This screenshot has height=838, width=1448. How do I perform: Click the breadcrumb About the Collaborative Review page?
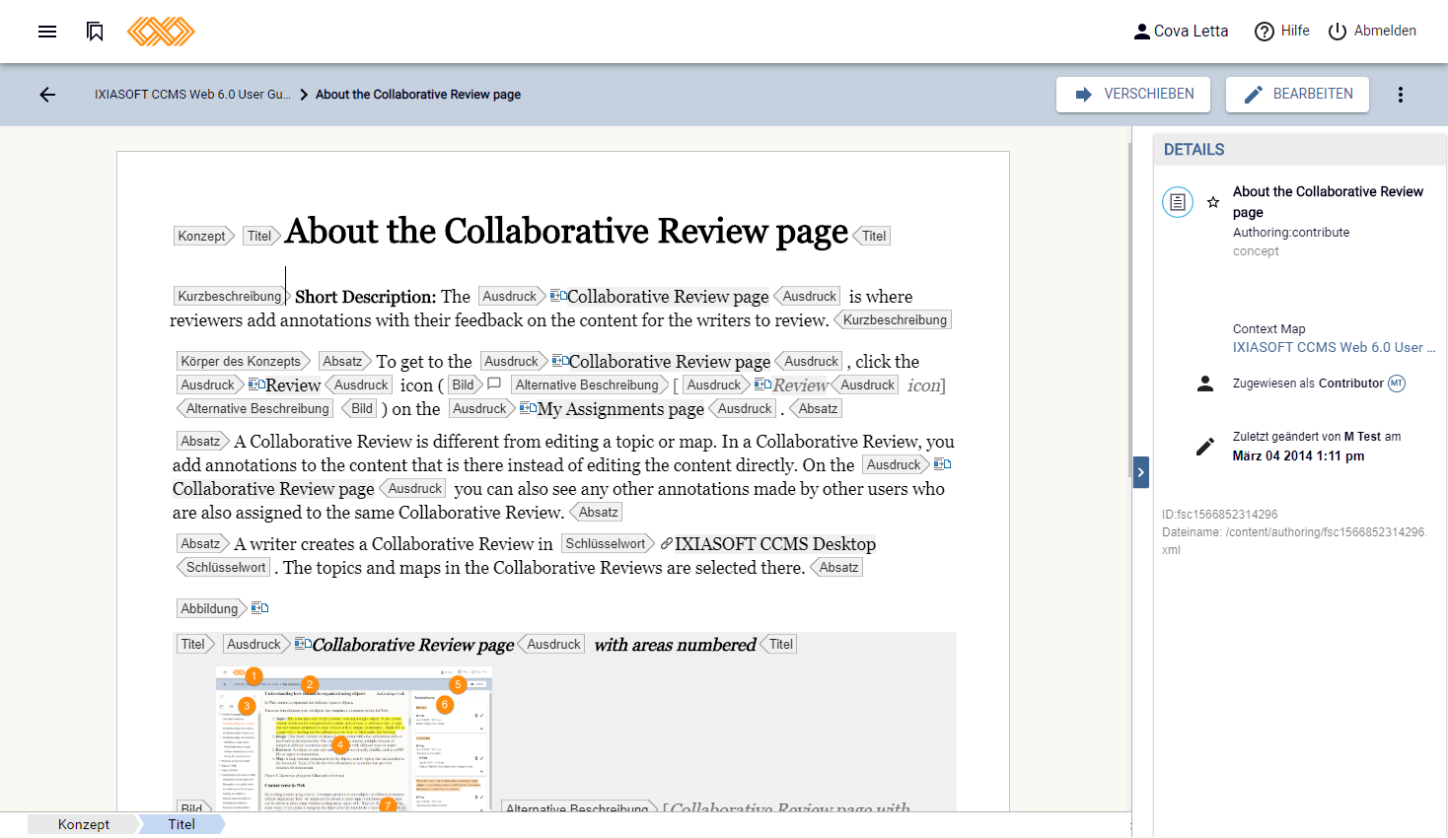pos(418,95)
